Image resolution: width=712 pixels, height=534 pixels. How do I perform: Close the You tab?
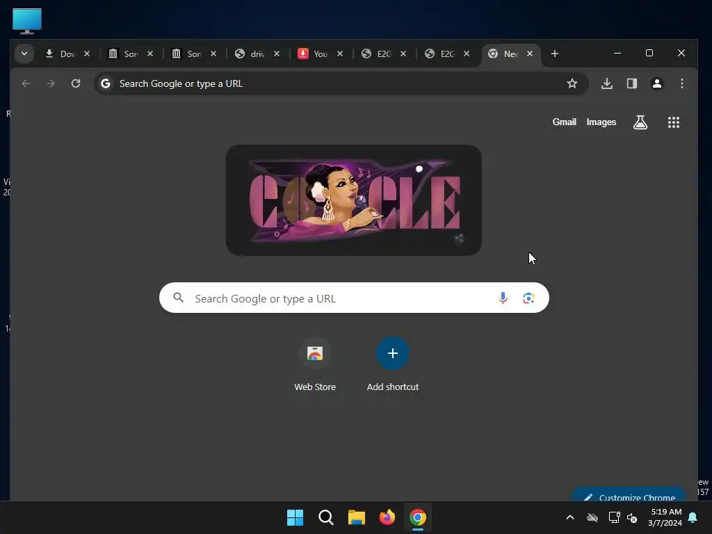click(x=339, y=54)
